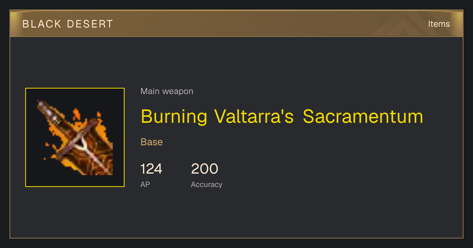Click the word Valtarra's in the title
The height and width of the screenshot is (248, 473).
(254, 117)
